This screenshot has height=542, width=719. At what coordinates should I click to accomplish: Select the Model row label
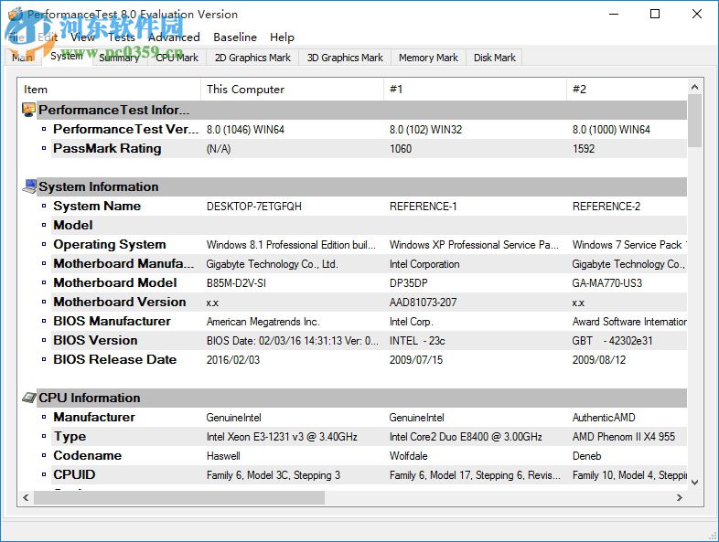73,226
